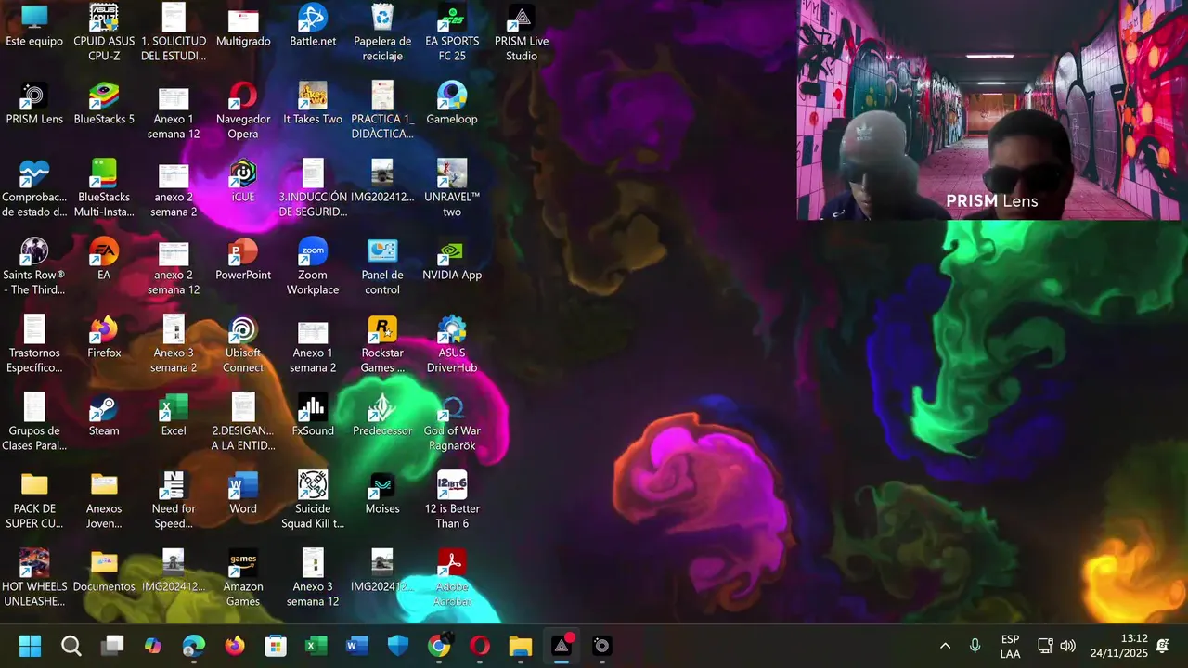Open PACK DE SUPER CU... folder
The image size is (1188, 668).
tap(34, 500)
